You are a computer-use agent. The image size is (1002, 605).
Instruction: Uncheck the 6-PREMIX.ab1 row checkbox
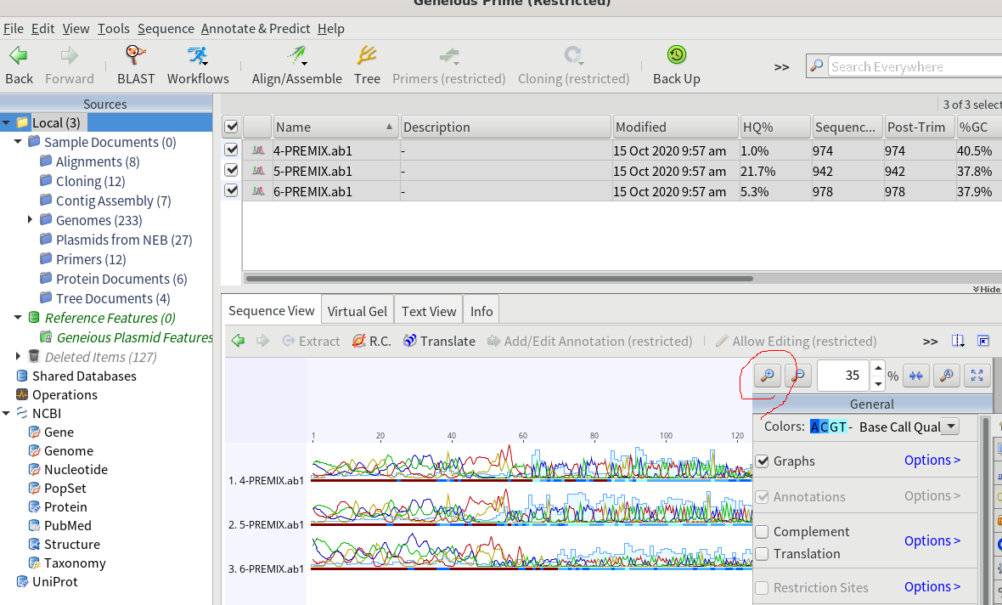(231, 190)
